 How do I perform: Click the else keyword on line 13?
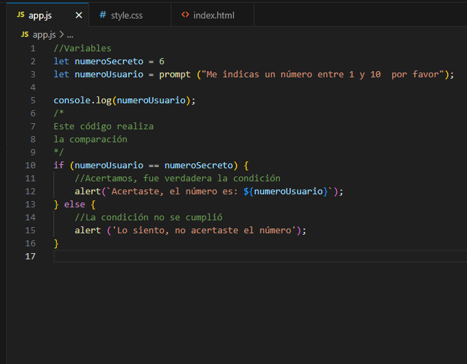[x=75, y=204]
